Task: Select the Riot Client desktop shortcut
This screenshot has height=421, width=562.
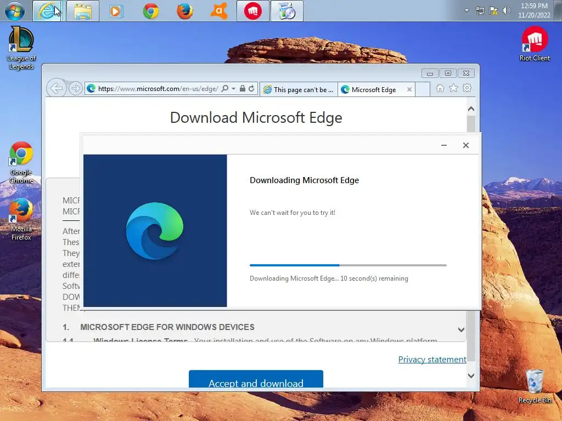Action: [535, 44]
